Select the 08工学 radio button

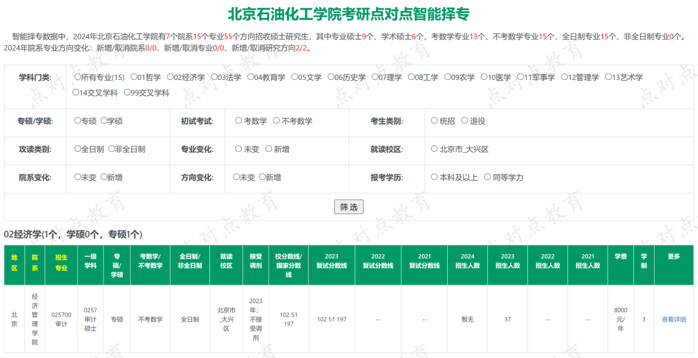pyautogui.click(x=411, y=77)
